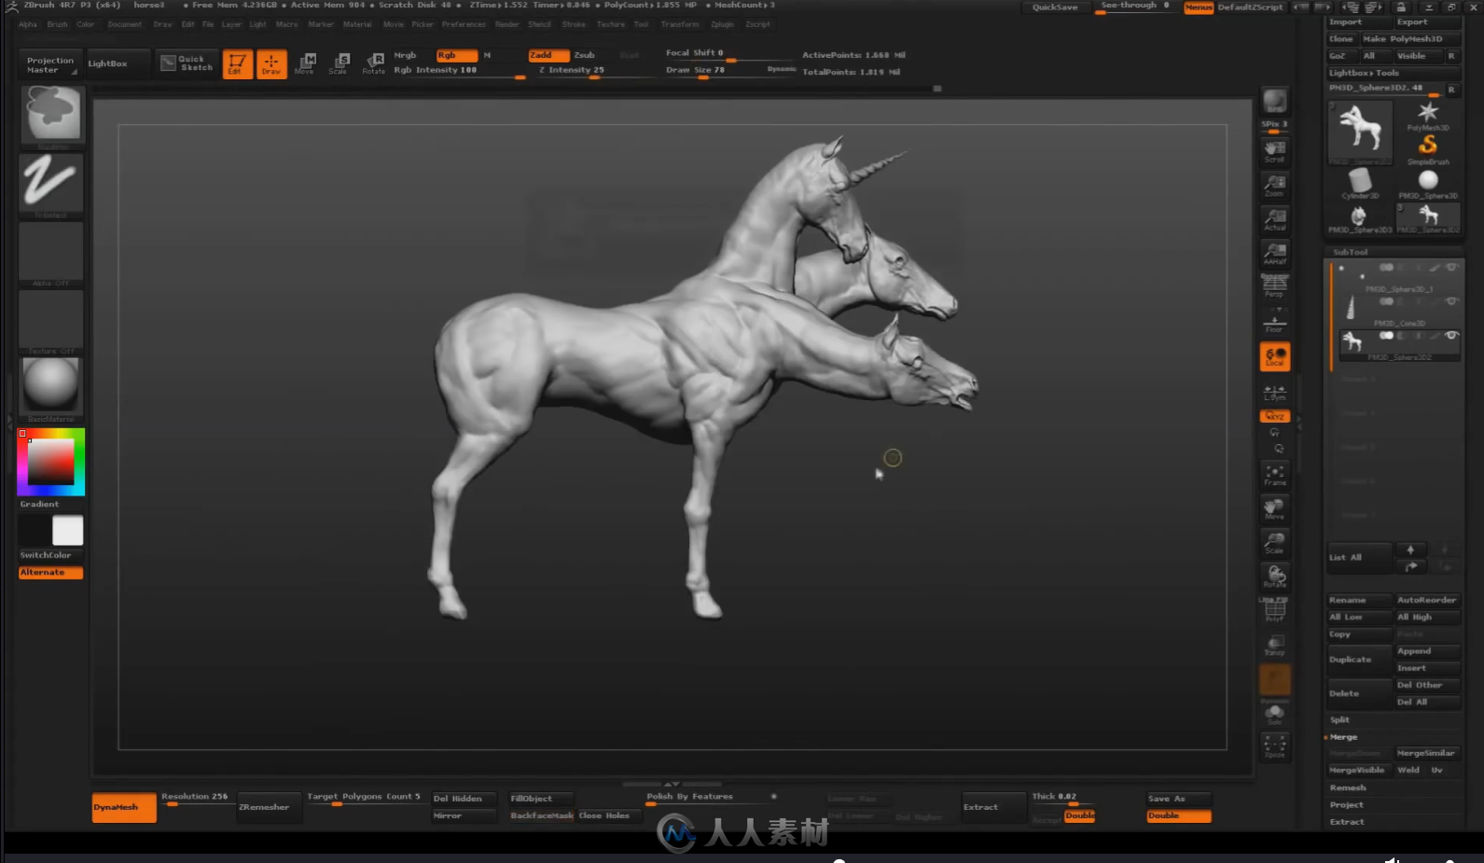Expand the Project section
The width and height of the screenshot is (1484, 863).
tap(1346, 805)
